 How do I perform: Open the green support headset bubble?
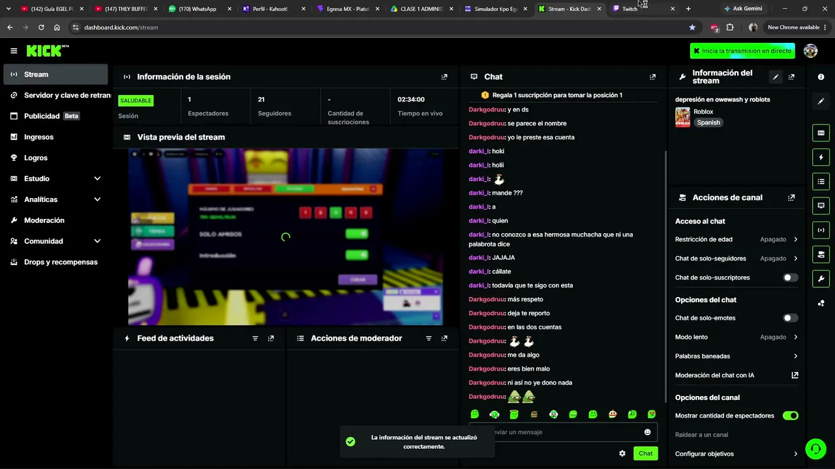(815, 449)
